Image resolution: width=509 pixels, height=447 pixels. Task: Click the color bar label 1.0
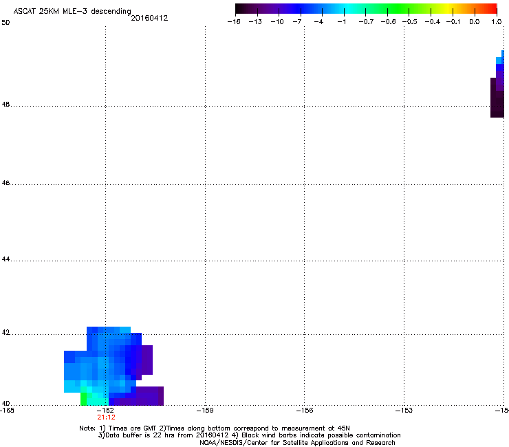pyautogui.click(x=497, y=22)
